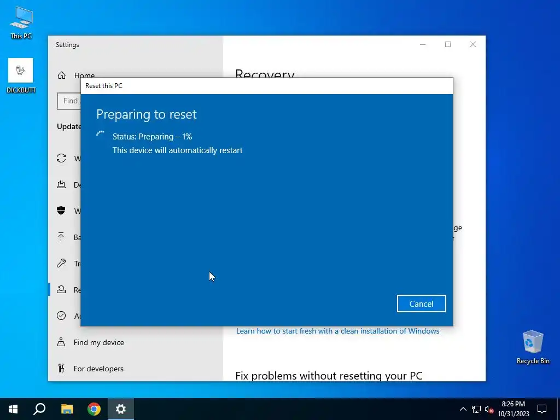Cancel the PC reset preparation

point(421,304)
